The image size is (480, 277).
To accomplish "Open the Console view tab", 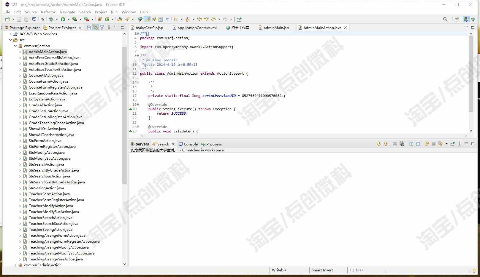I will (x=188, y=144).
